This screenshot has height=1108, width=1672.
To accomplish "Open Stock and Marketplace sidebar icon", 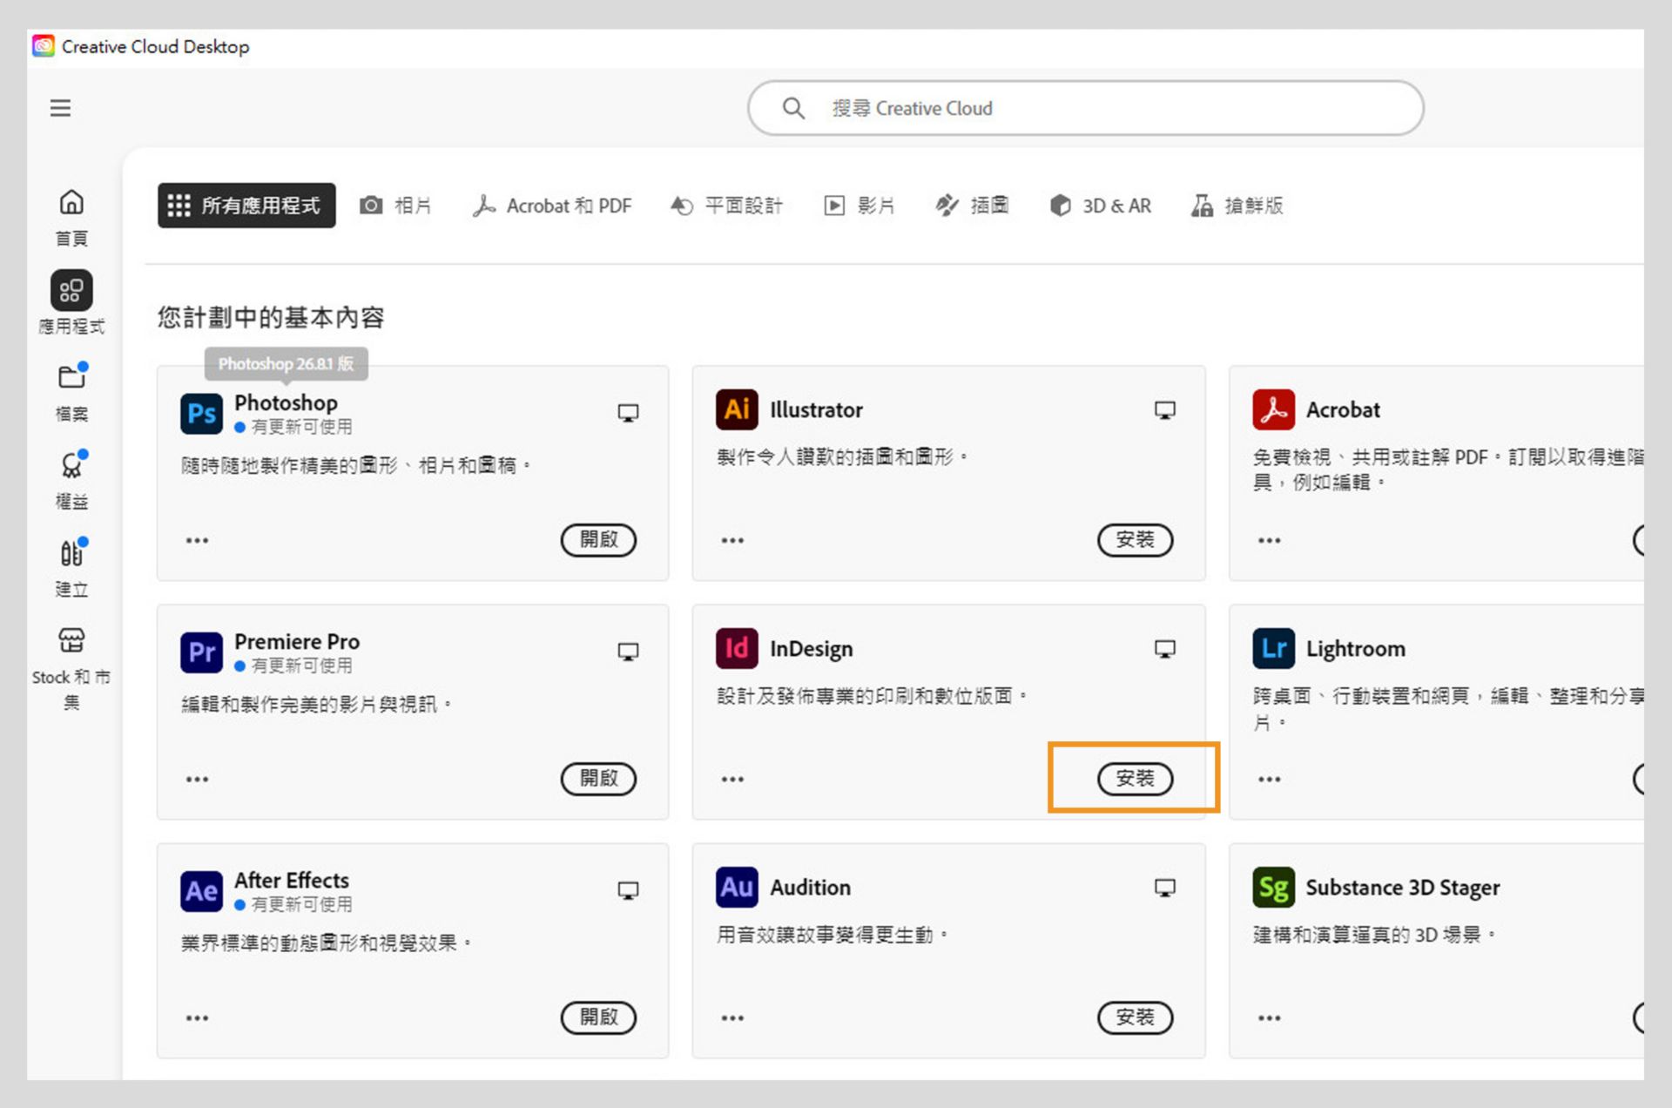I will tap(71, 641).
